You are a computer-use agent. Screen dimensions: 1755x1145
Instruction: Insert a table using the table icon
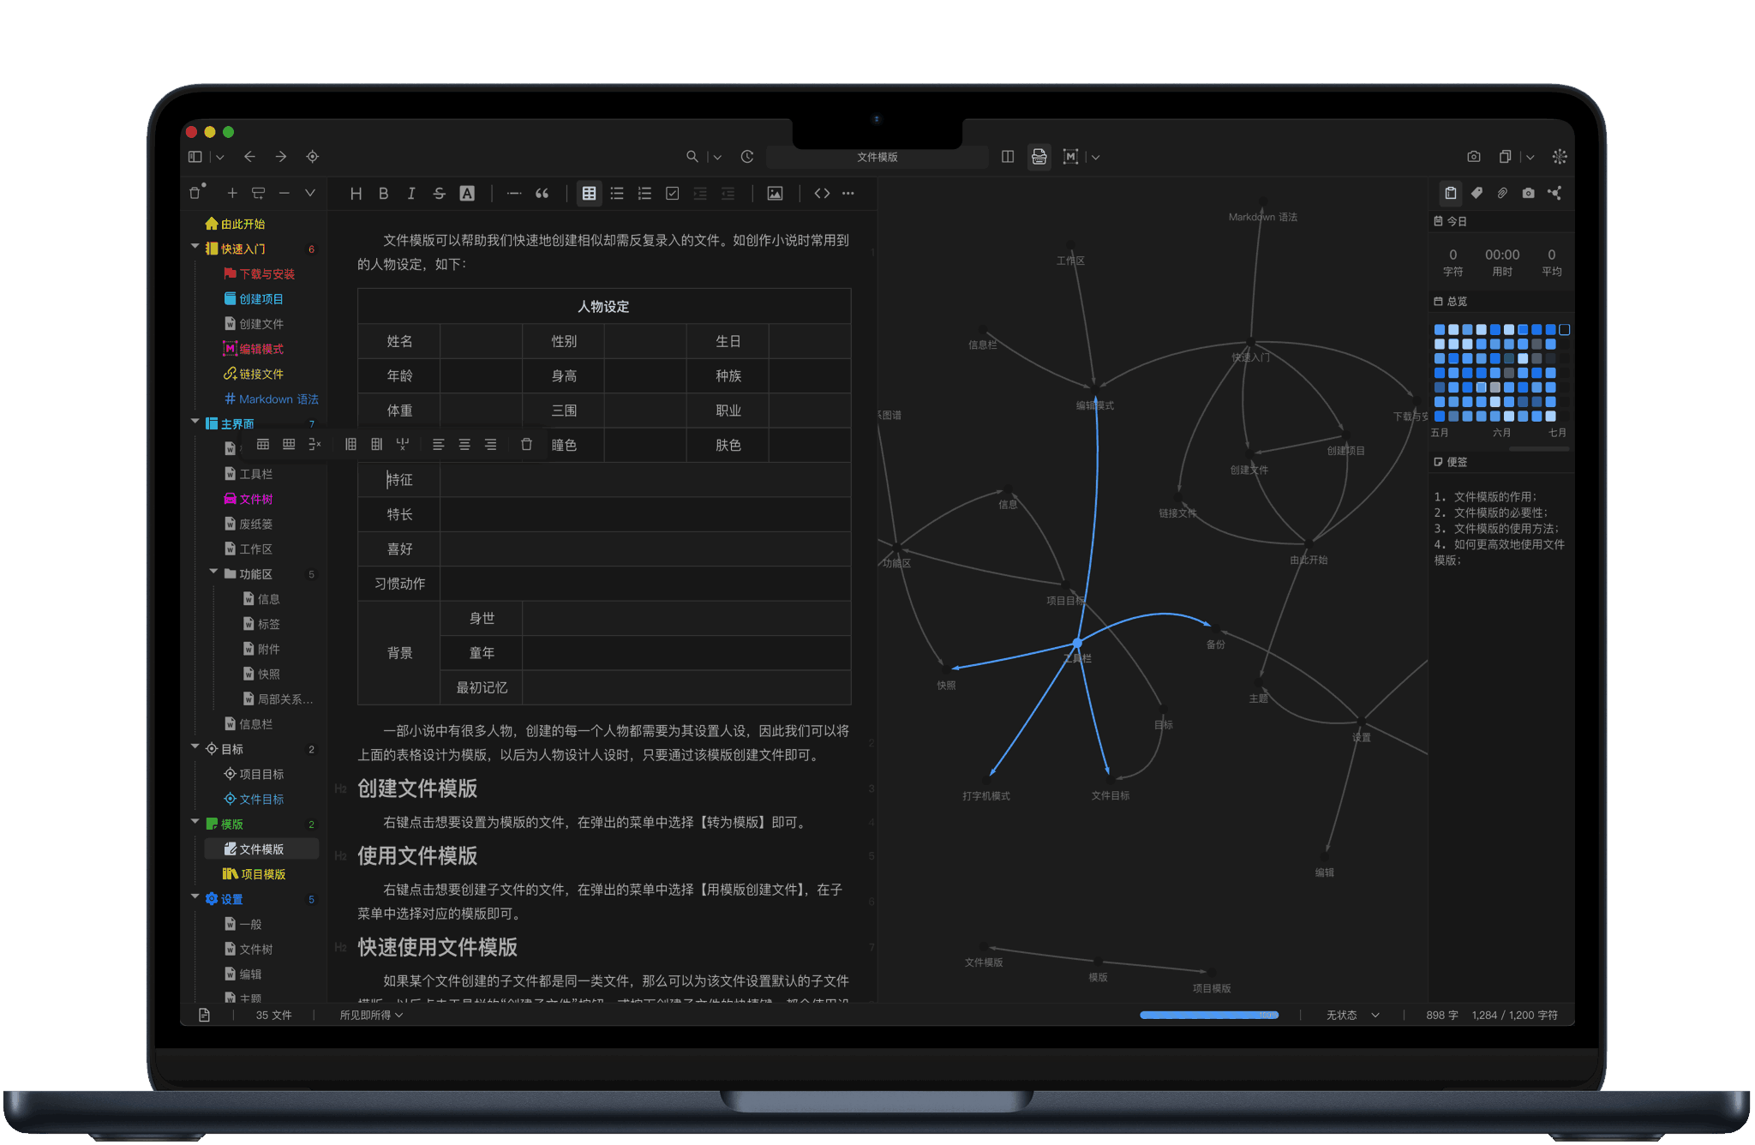pos(589,194)
